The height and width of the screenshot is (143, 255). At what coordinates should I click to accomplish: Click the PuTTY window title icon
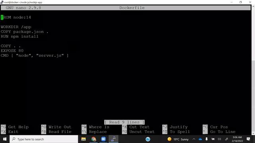coord(2,2)
